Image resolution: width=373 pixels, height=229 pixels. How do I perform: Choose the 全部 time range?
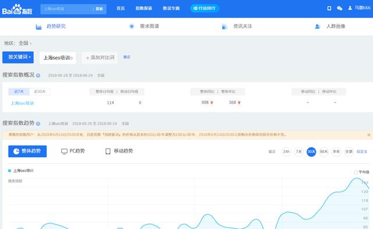tap(349, 152)
